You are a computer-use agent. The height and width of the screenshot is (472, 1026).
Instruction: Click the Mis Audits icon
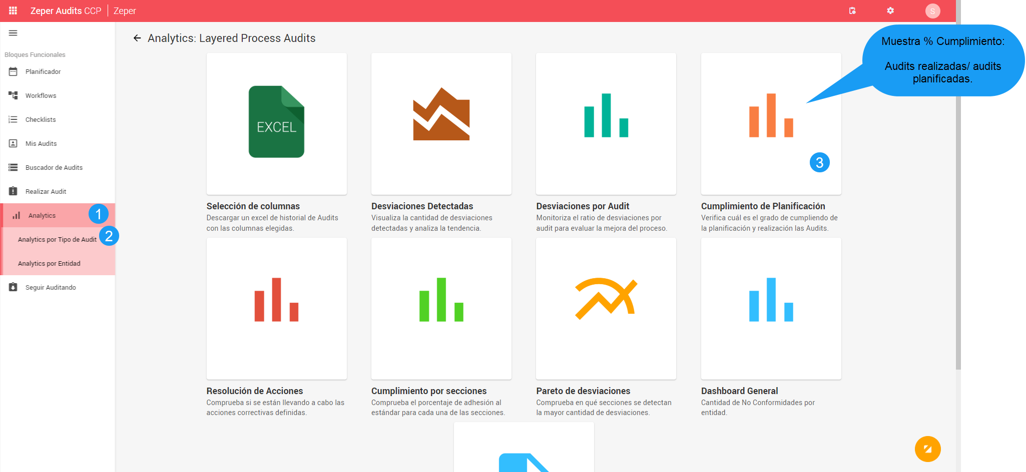coord(13,143)
